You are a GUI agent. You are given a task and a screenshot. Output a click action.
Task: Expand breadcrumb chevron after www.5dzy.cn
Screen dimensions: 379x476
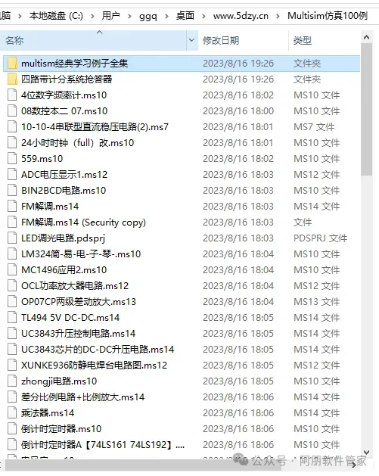pyautogui.click(x=278, y=16)
